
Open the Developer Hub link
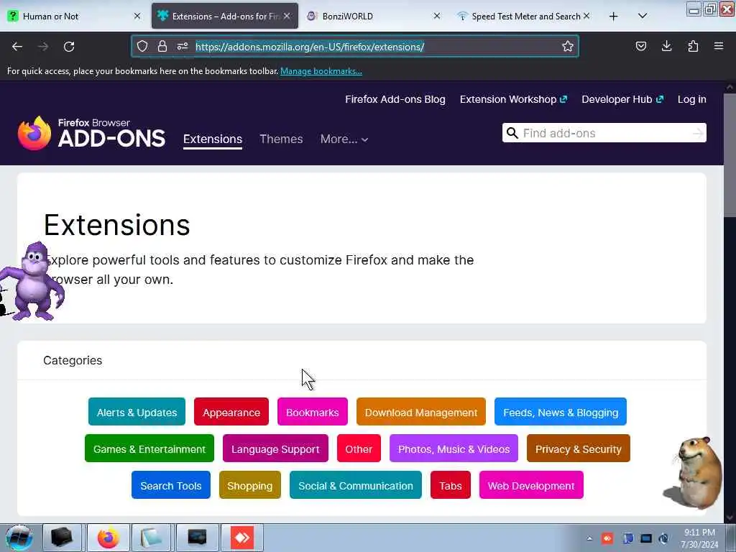tap(622, 99)
